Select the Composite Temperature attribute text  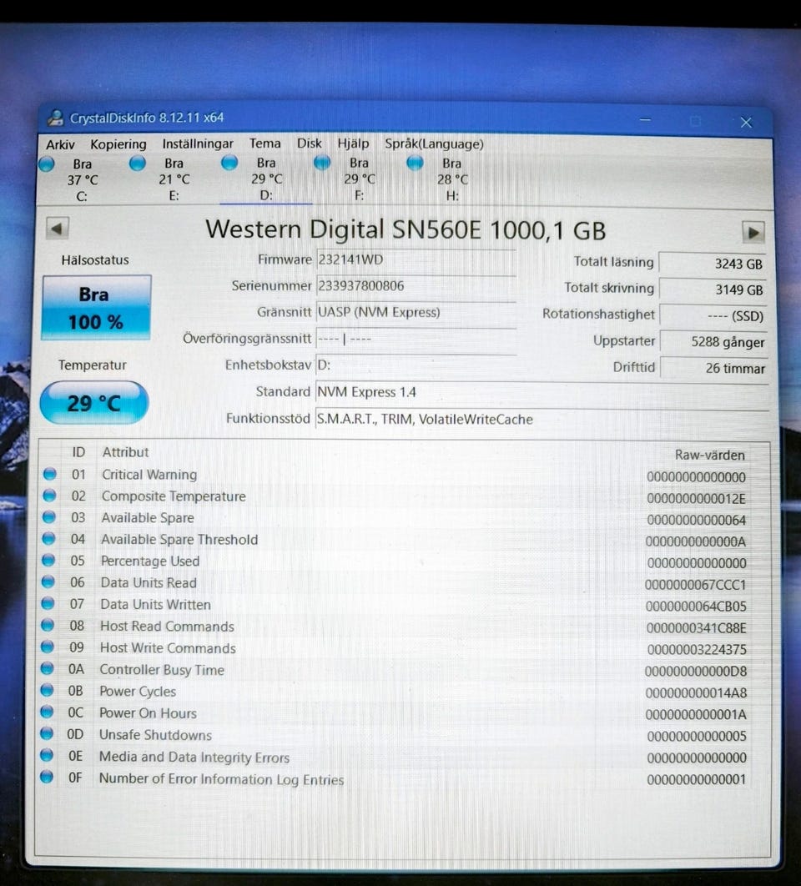174,496
